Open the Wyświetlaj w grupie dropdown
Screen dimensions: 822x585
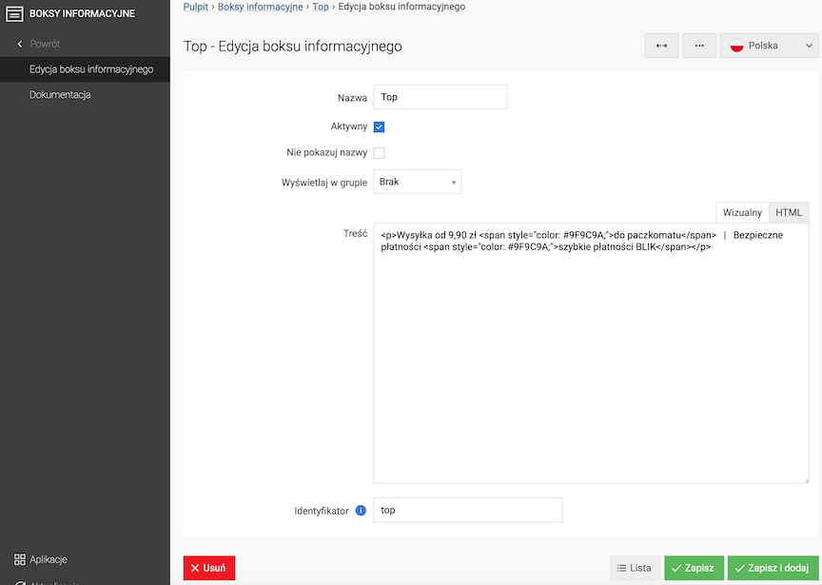[x=418, y=182]
